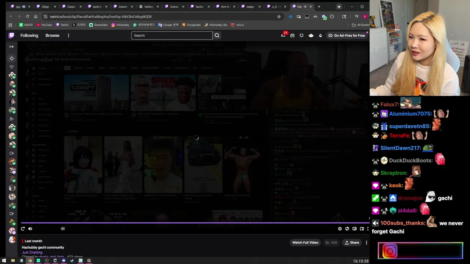The width and height of the screenshot is (470, 264).
Task: Click the crown Prime loot icon
Action: (311, 36)
